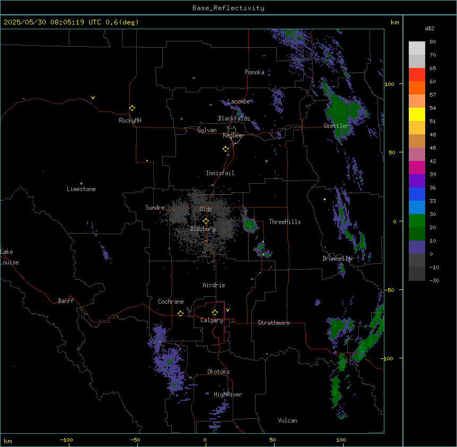Screen dimensions: 457x447
Task: Pick the red 65-60 dBZ legend swatch
Action: pos(417,75)
